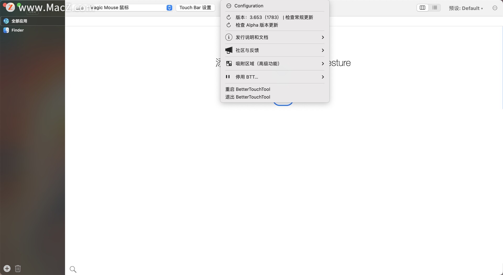Viewport: 503px width, 275px height.
Task: Click the Finder app icon in sidebar
Action: coord(6,30)
